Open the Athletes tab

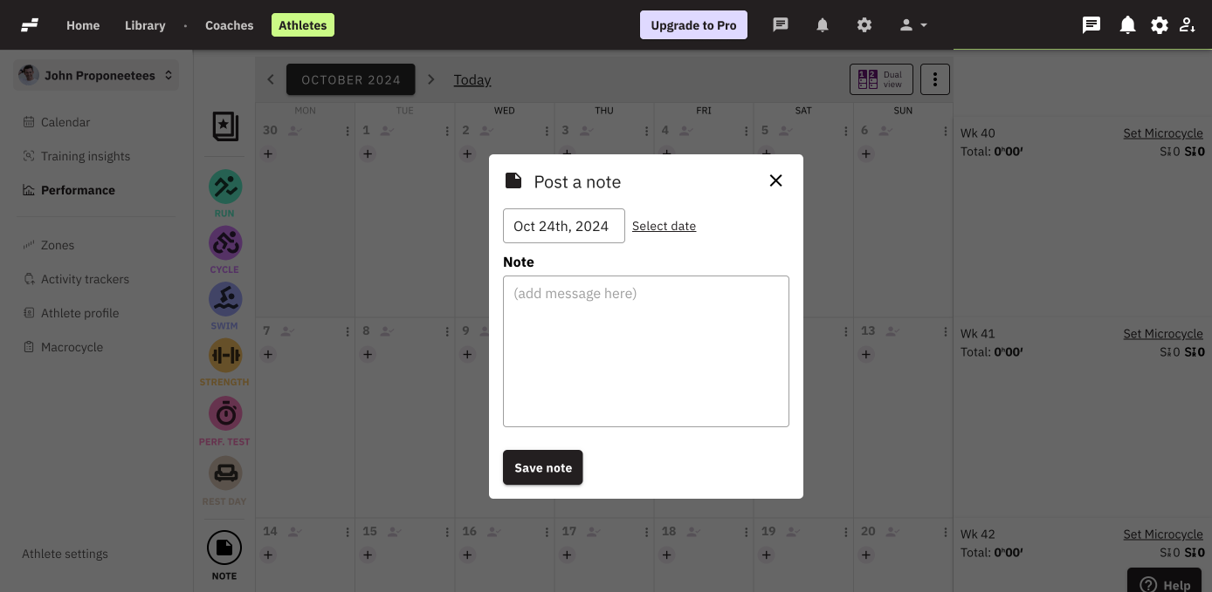pyautogui.click(x=302, y=25)
